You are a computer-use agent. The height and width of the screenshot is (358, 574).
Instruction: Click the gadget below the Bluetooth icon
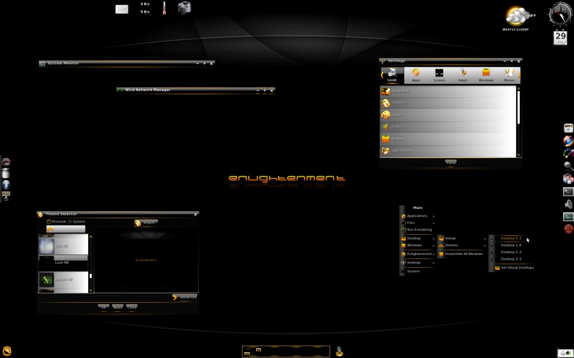pyautogui.click(x=6, y=196)
